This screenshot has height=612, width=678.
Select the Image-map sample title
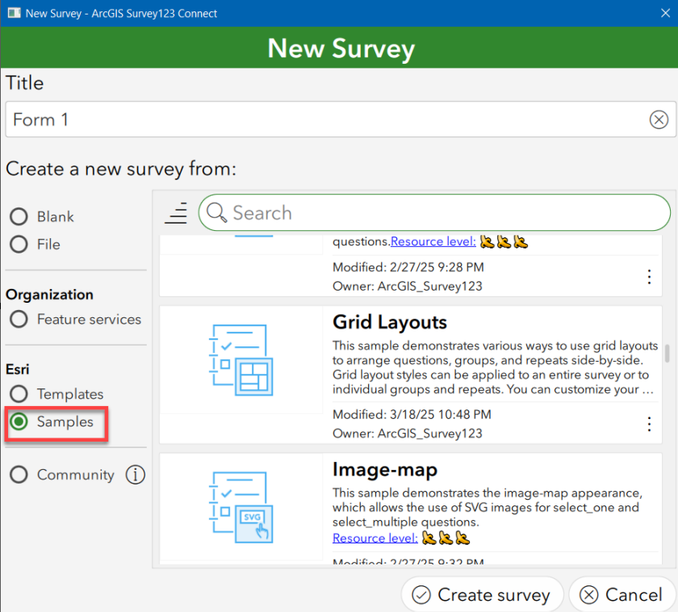pos(385,470)
